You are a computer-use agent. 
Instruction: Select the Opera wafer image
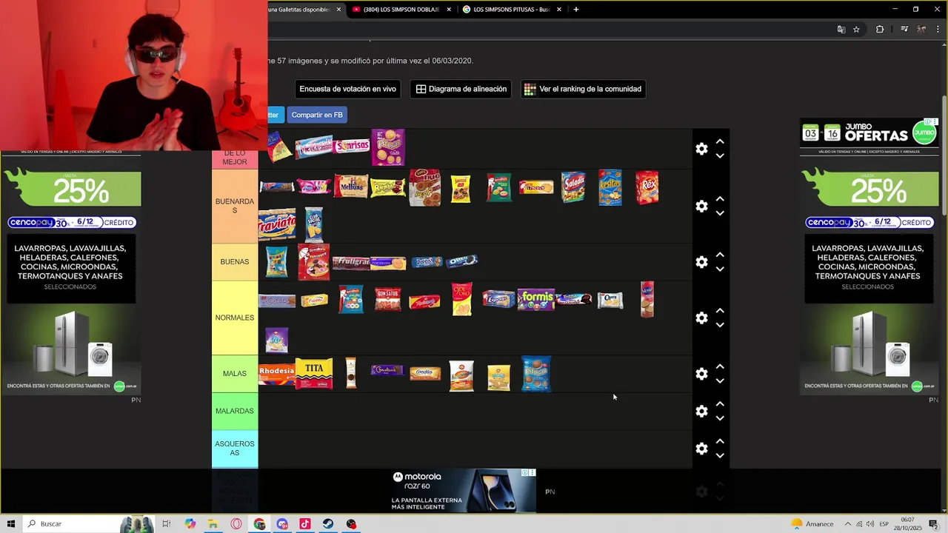[x=610, y=300]
